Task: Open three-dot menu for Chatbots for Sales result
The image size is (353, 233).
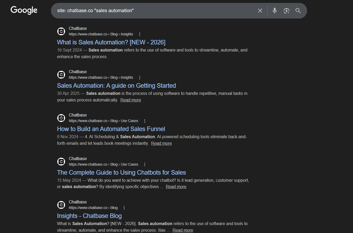Action: click(x=145, y=164)
